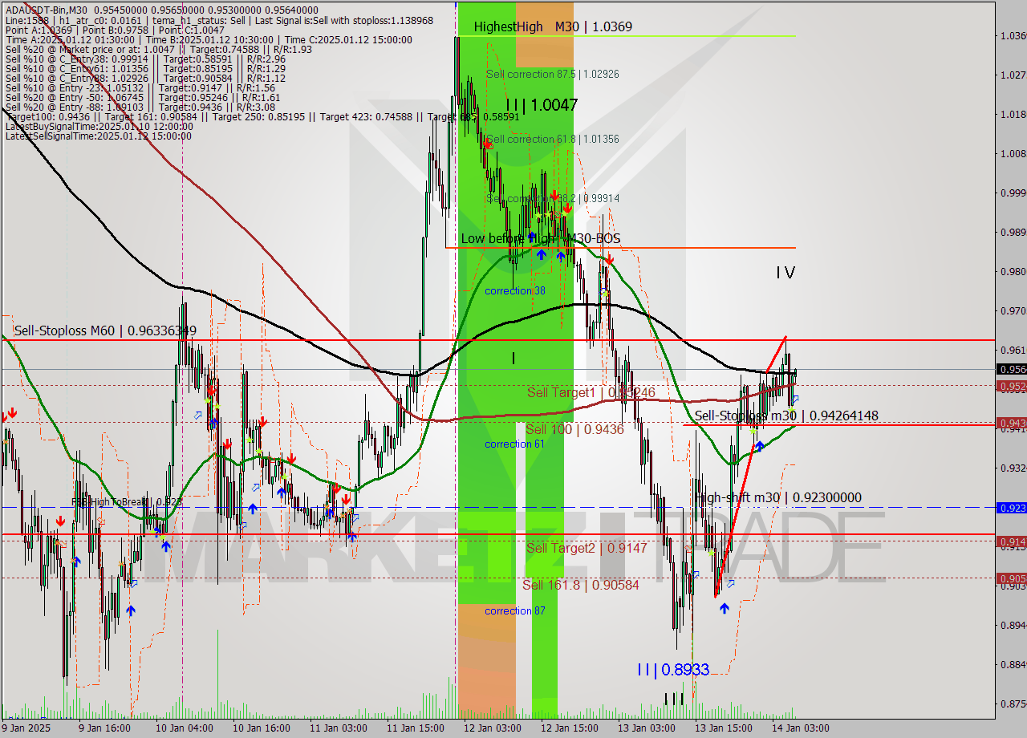The image size is (1027, 738).
Task: Click the Sell %10 @ C_Entry61 line
Action: (145, 68)
